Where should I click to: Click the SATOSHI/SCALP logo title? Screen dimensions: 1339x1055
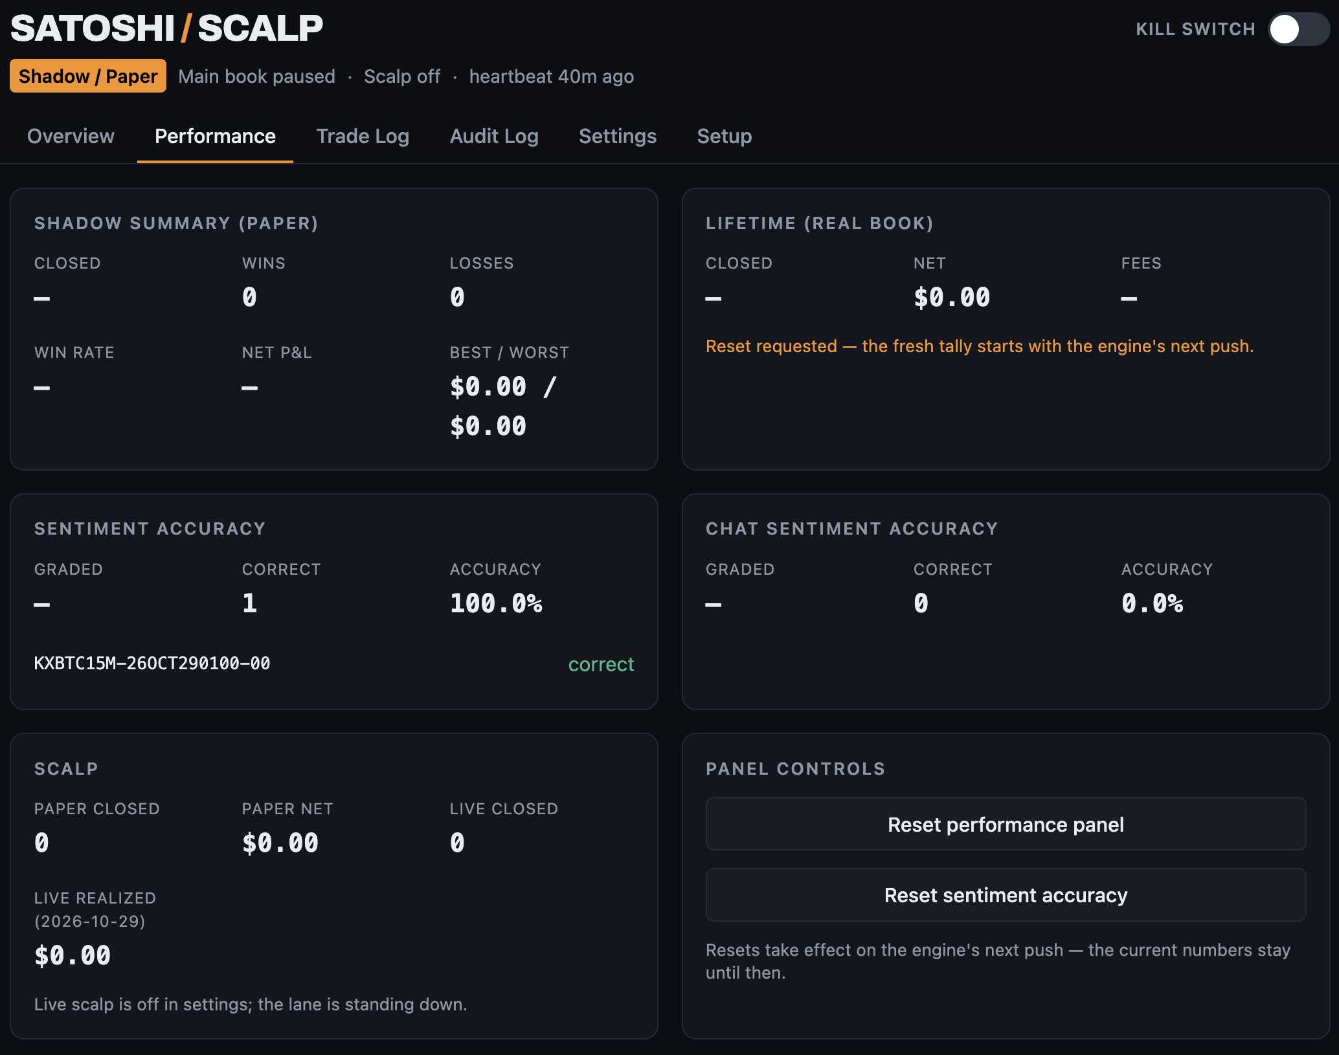[166, 28]
